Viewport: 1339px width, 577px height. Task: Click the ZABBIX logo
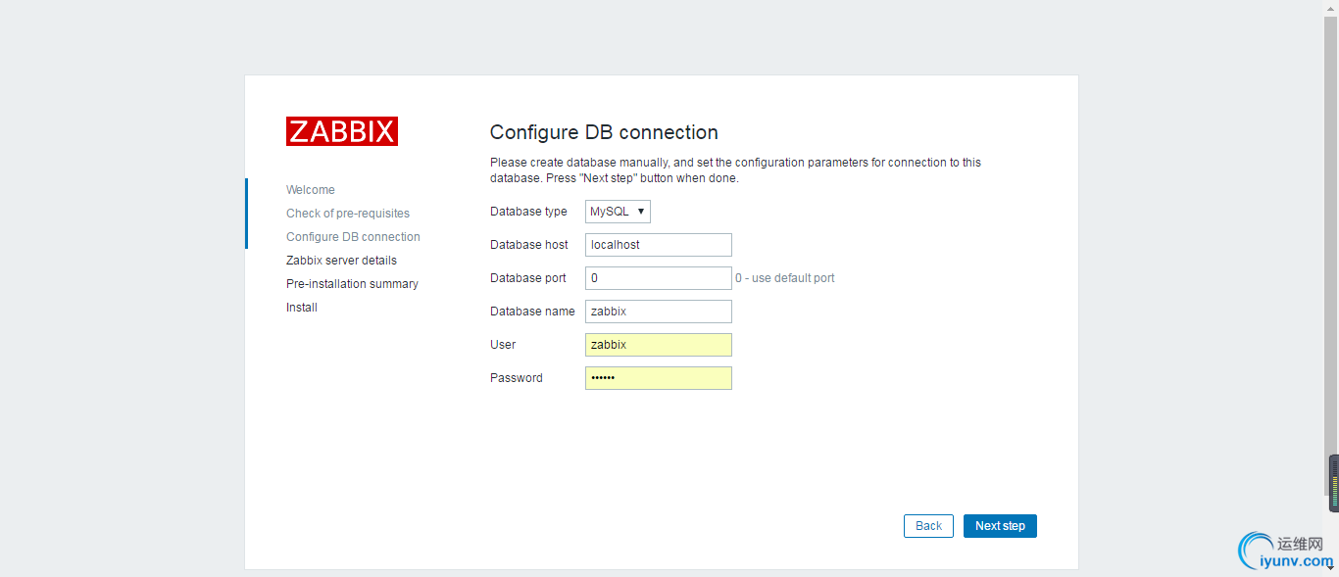(342, 131)
